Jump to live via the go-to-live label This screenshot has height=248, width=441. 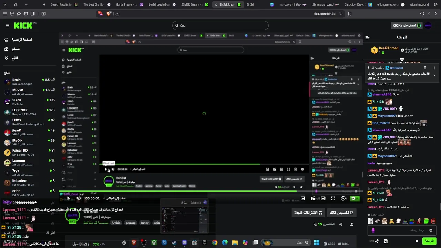(x=116, y=198)
